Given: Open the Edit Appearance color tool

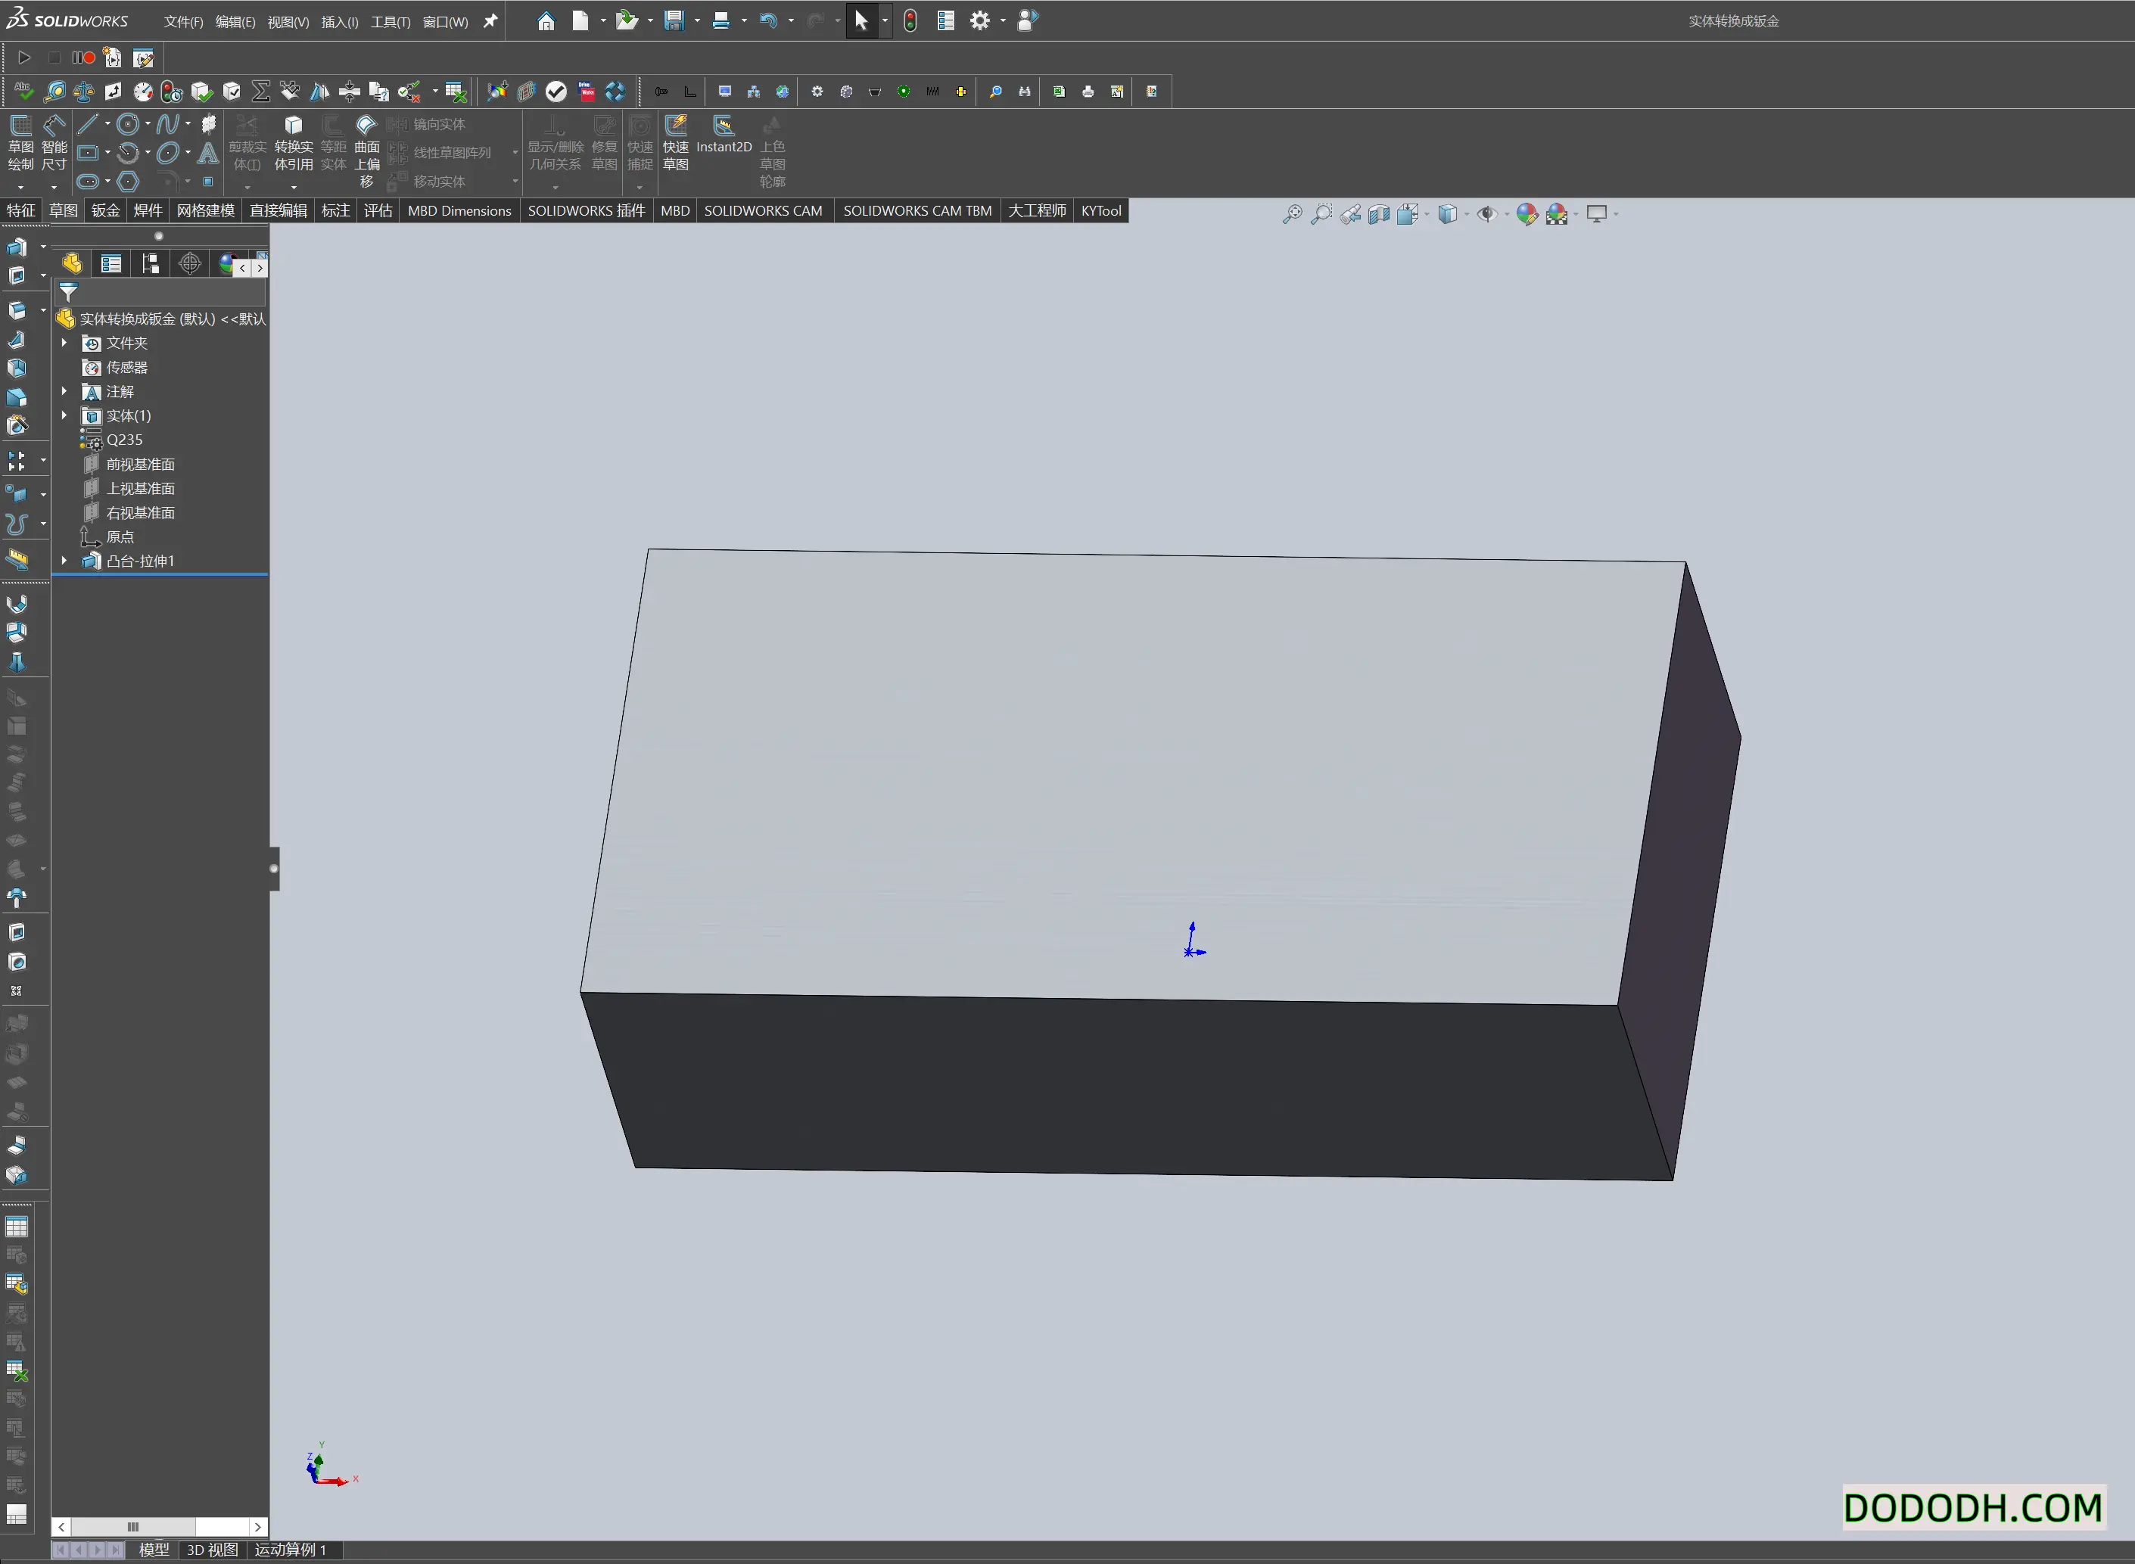Looking at the screenshot, I should (x=1527, y=214).
